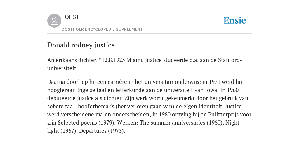Click the birth date *12.8.1925 Miami

pyautogui.click(x=121, y=60)
